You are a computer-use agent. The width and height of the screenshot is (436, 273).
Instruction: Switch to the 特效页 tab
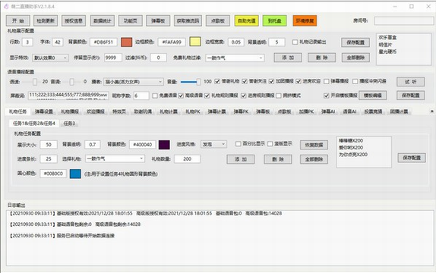[119, 111]
